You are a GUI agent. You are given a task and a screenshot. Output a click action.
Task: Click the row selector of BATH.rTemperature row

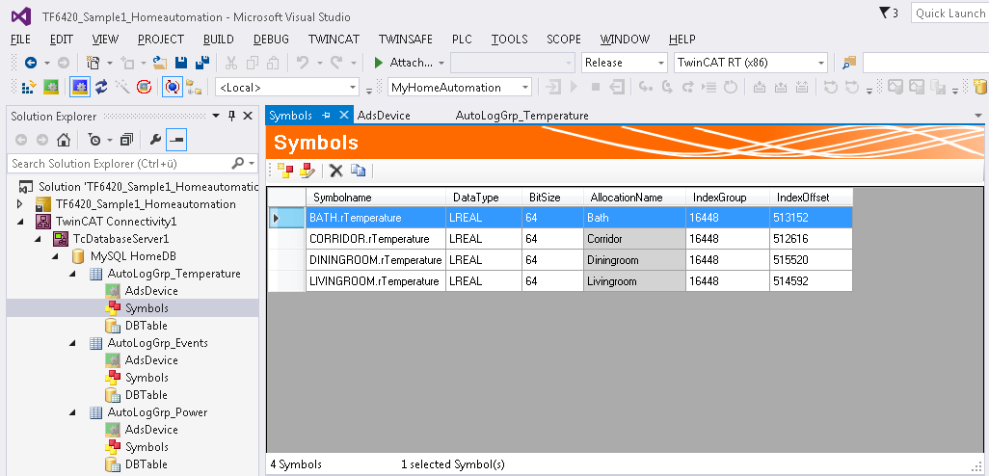pos(287,218)
